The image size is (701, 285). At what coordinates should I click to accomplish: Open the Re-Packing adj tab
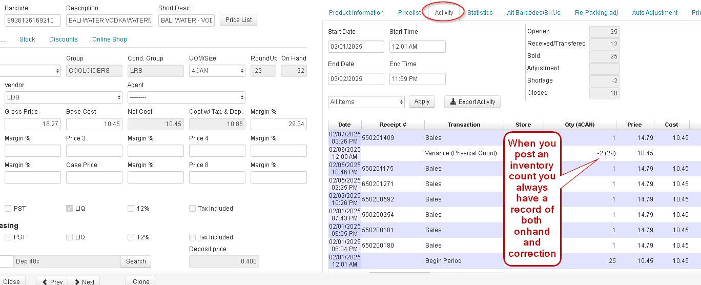596,13
